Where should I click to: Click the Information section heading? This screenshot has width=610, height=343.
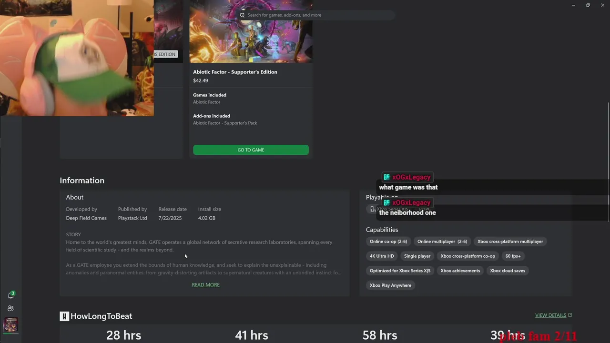coord(82,181)
